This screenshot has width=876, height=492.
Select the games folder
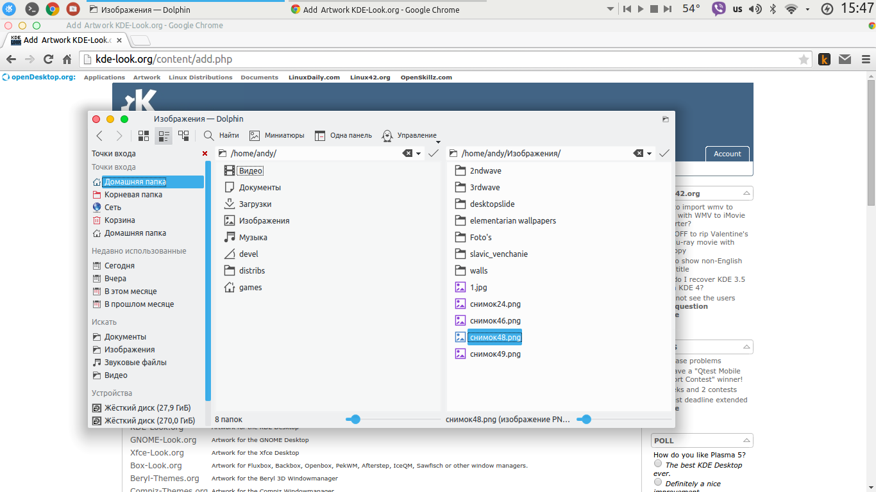tap(243, 287)
